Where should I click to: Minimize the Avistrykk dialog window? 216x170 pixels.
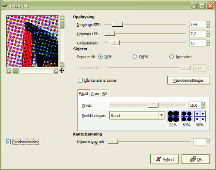pos(194,6)
